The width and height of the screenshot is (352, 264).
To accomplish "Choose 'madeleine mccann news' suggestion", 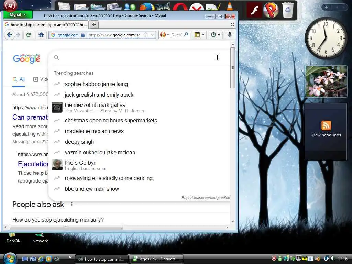I will (94, 131).
